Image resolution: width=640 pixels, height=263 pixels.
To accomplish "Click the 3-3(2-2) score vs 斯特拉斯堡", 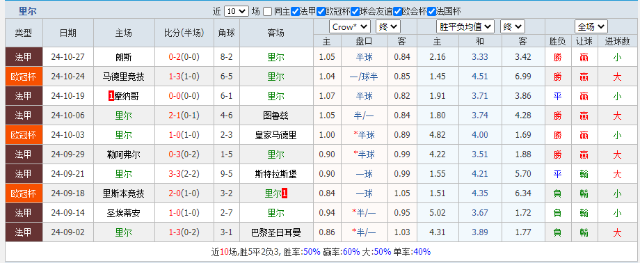I will 184,175.
